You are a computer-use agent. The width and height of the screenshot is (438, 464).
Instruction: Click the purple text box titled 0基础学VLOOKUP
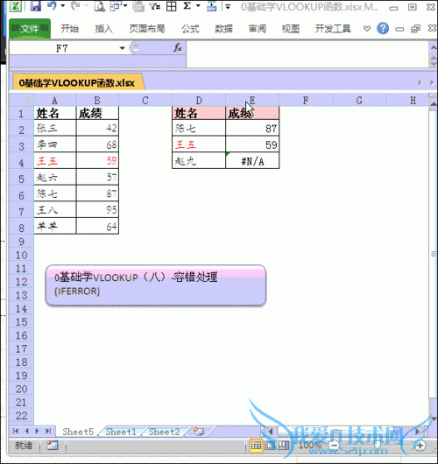pos(156,285)
